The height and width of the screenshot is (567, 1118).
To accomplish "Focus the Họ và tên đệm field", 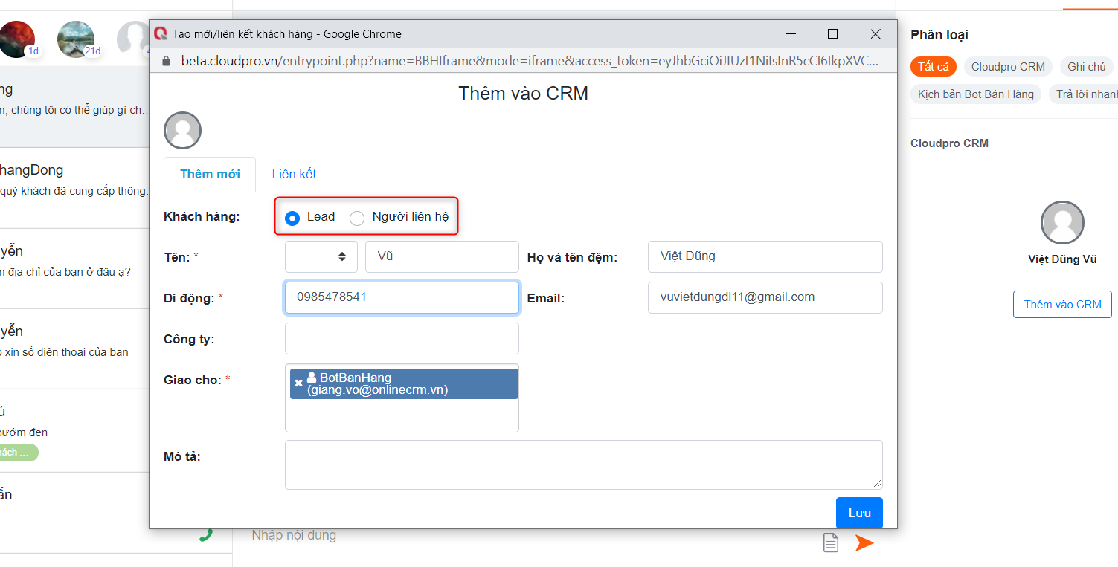I will click(x=765, y=256).
